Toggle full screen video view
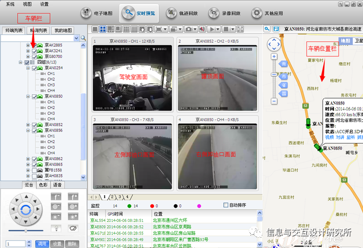Screen dimensions: 363x248 pos(241,29)
